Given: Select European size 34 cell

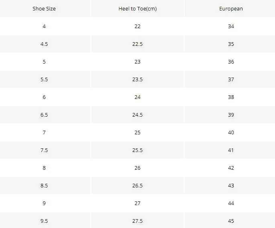Looking at the screenshot, I should click(x=231, y=27).
